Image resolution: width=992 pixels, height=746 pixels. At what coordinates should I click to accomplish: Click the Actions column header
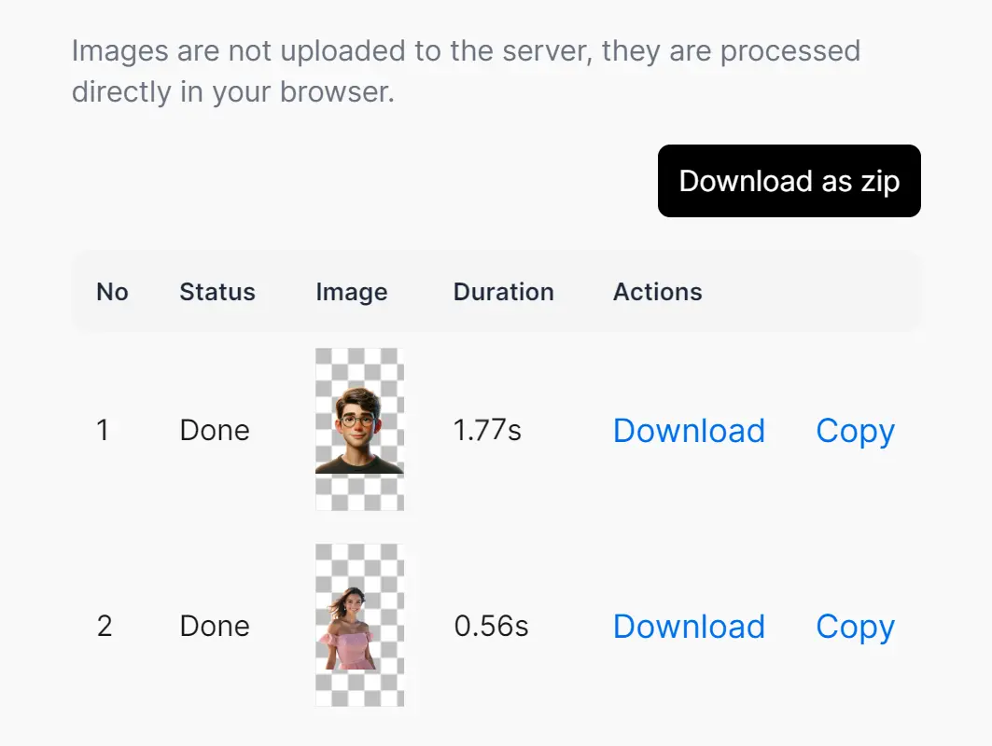tap(658, 292)
